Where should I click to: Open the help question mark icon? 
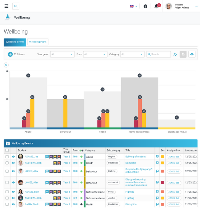click(145, 6)
